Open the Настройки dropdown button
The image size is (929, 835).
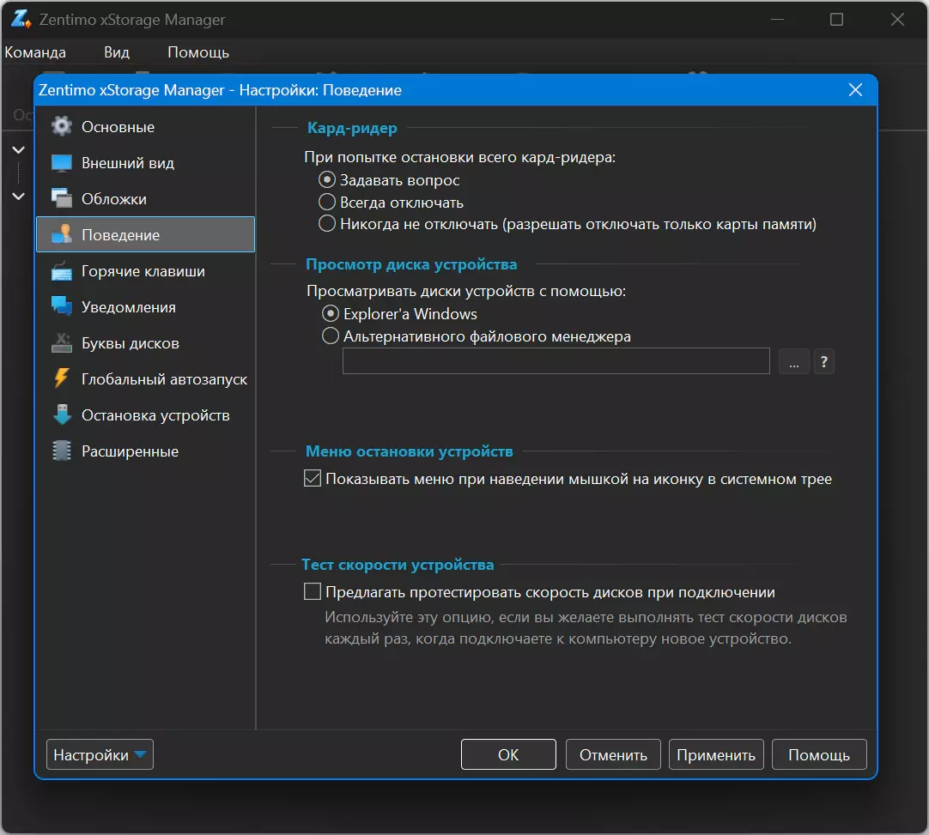pos(100,754)
